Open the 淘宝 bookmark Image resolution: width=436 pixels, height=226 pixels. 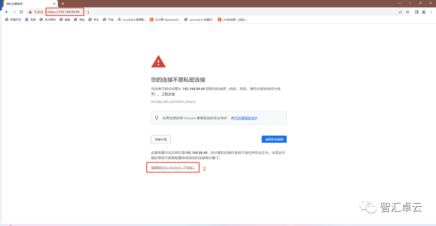(79, 20)
